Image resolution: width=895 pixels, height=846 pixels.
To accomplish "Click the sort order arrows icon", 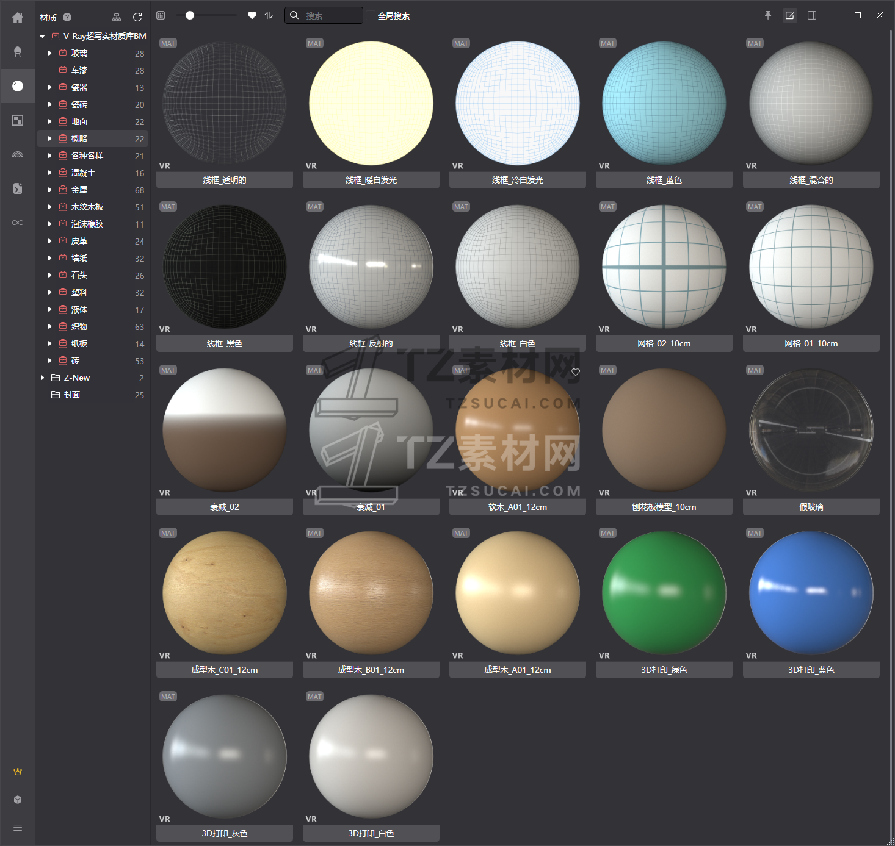I will [x=269, y=15].
